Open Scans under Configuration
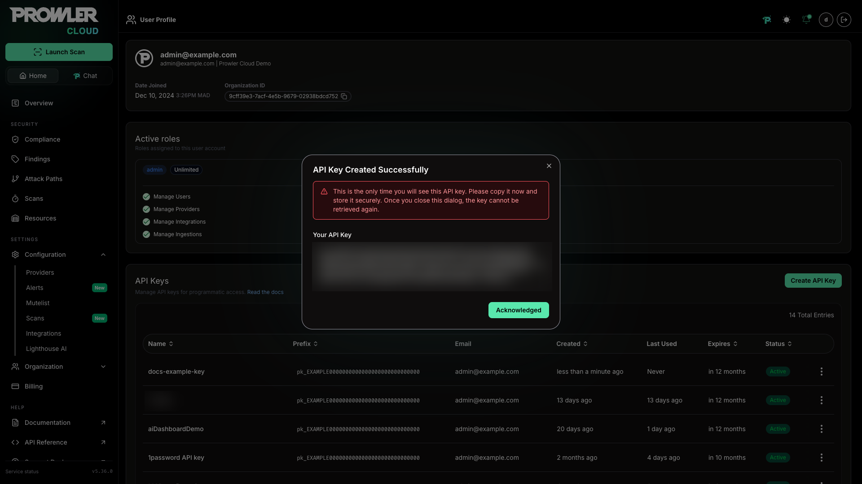The image size is (862, 484). click(x=35, y=318)
